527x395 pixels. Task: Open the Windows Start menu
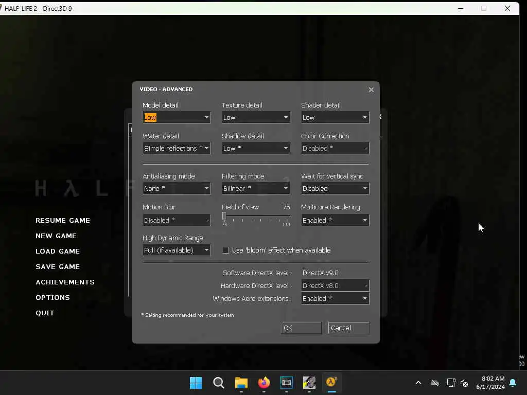pos(196,383)
